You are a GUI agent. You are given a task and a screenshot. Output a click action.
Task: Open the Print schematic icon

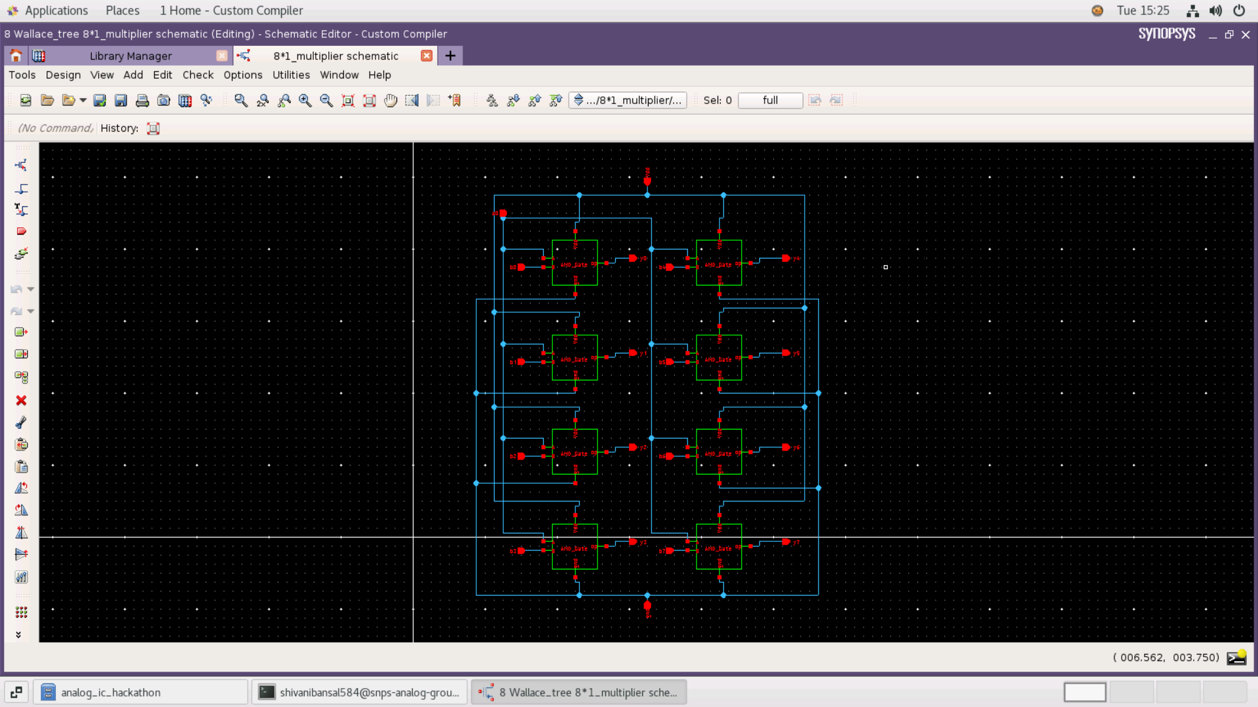click(142, 100)
